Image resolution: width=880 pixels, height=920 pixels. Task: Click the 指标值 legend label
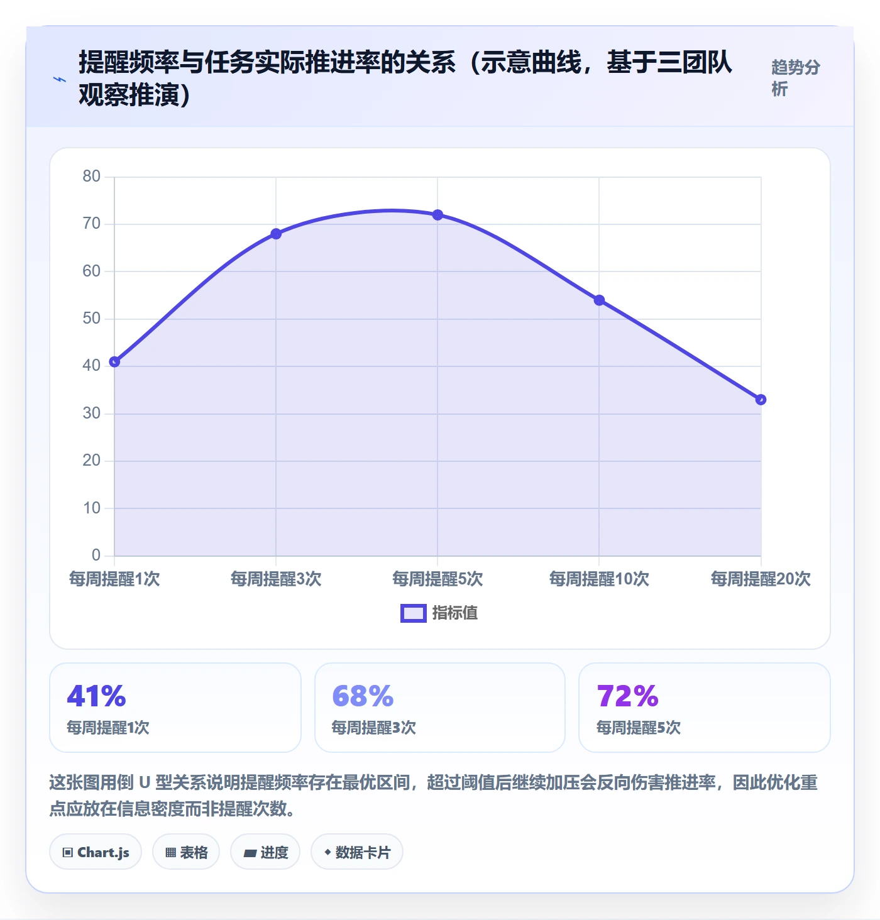pos(455,613)
